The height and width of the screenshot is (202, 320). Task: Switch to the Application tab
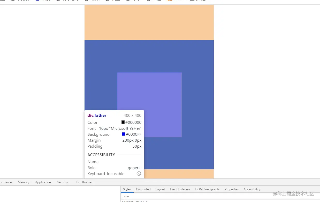tap(43, 182)
